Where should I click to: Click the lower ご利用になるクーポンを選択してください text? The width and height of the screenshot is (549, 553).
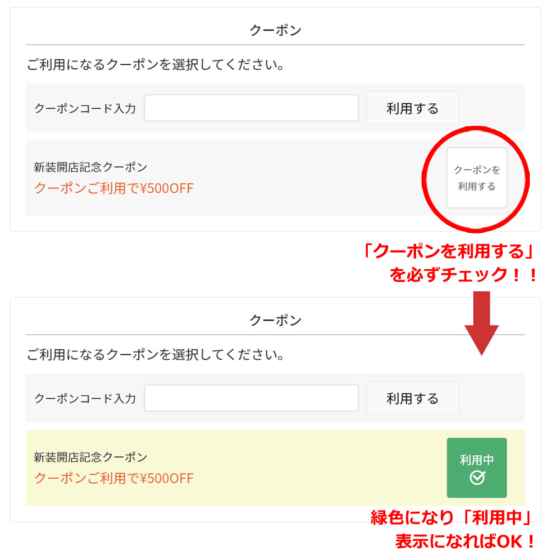[x=155, y=355]
